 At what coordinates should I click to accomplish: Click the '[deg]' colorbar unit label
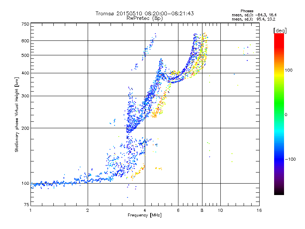coord(280,31)
